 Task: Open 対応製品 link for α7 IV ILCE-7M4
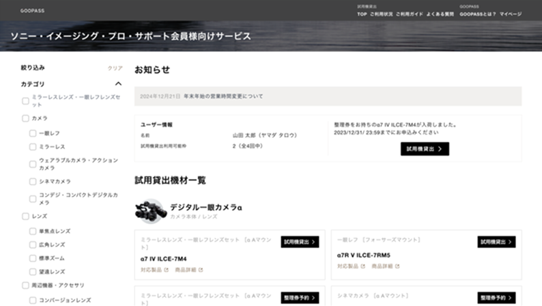154,270
